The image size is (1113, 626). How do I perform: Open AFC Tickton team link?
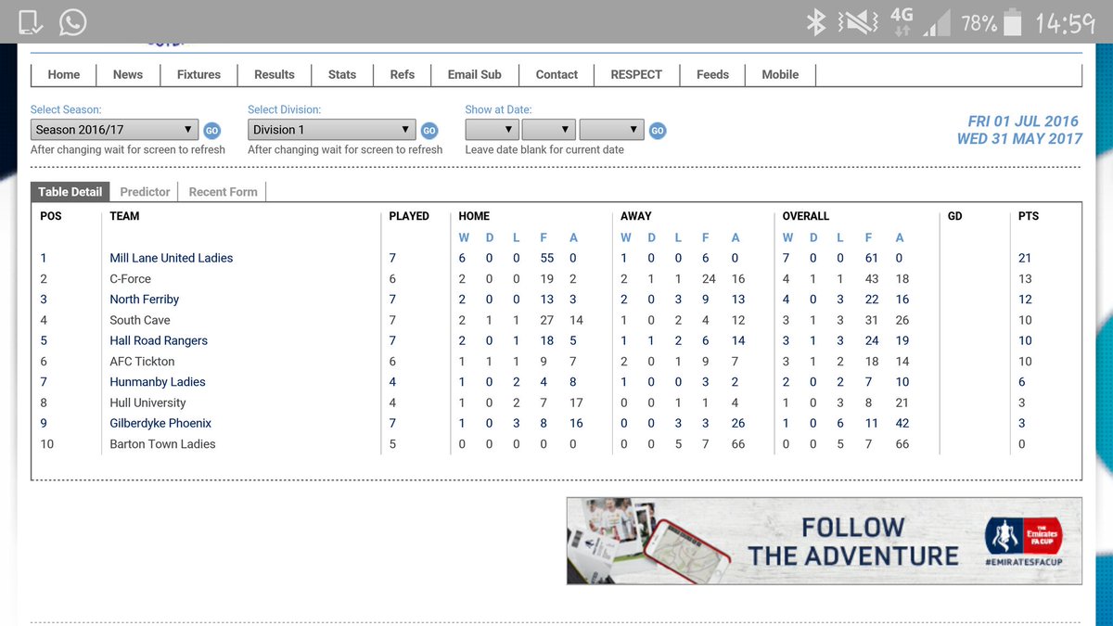142,361
